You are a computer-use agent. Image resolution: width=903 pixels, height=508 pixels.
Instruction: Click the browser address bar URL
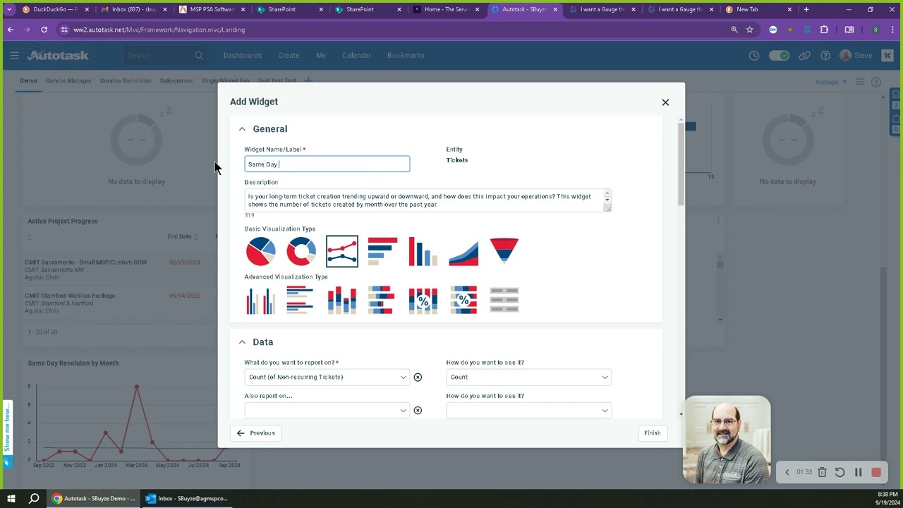(x=159, y=30)
